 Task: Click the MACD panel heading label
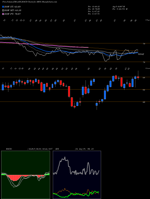9,149
